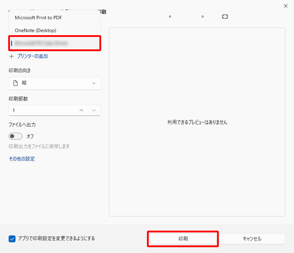Click the 印刷 button
Screen dimensions: 294x253
coord(183,239)
